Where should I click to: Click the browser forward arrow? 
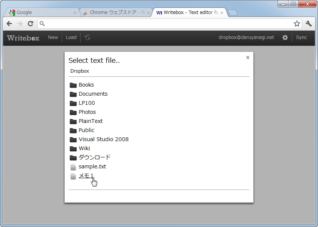[x=20, y=24]
